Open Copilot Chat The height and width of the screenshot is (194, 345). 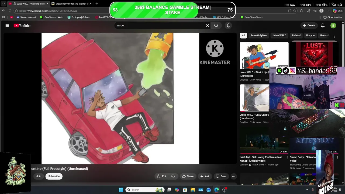coord(337,11)
